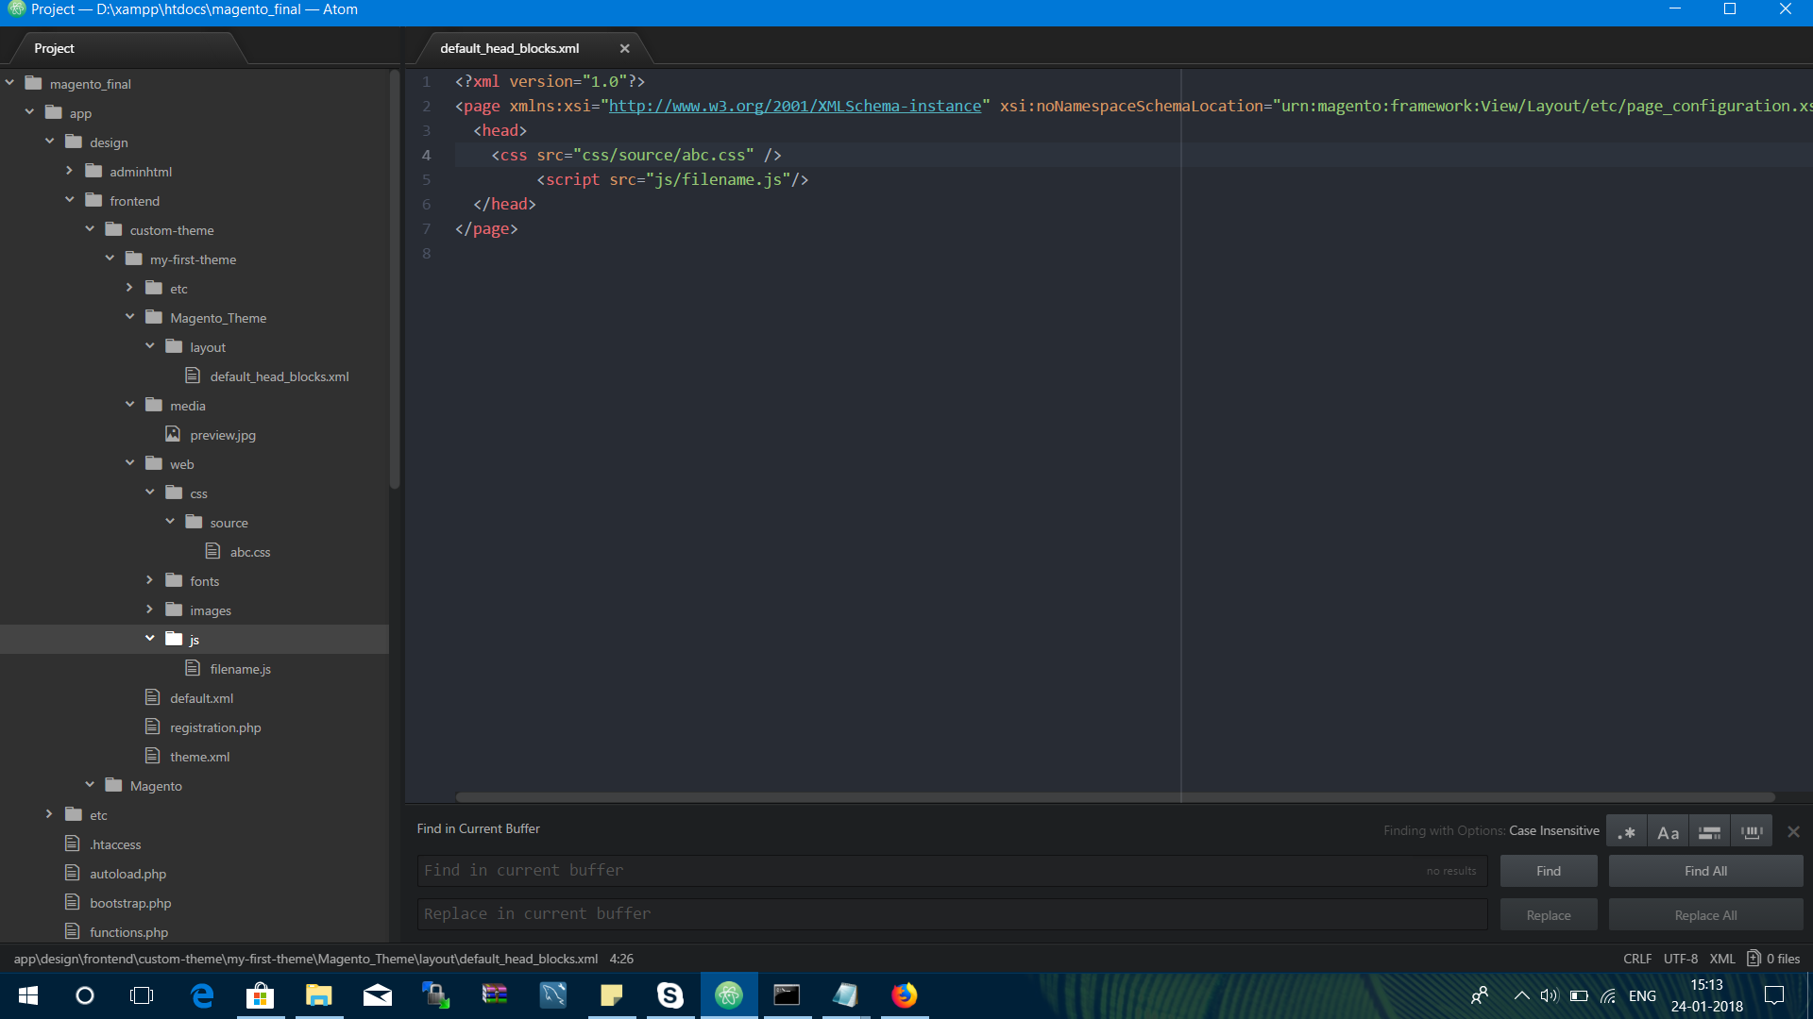
Task: Select the source folder in tree
Action: 229,523
